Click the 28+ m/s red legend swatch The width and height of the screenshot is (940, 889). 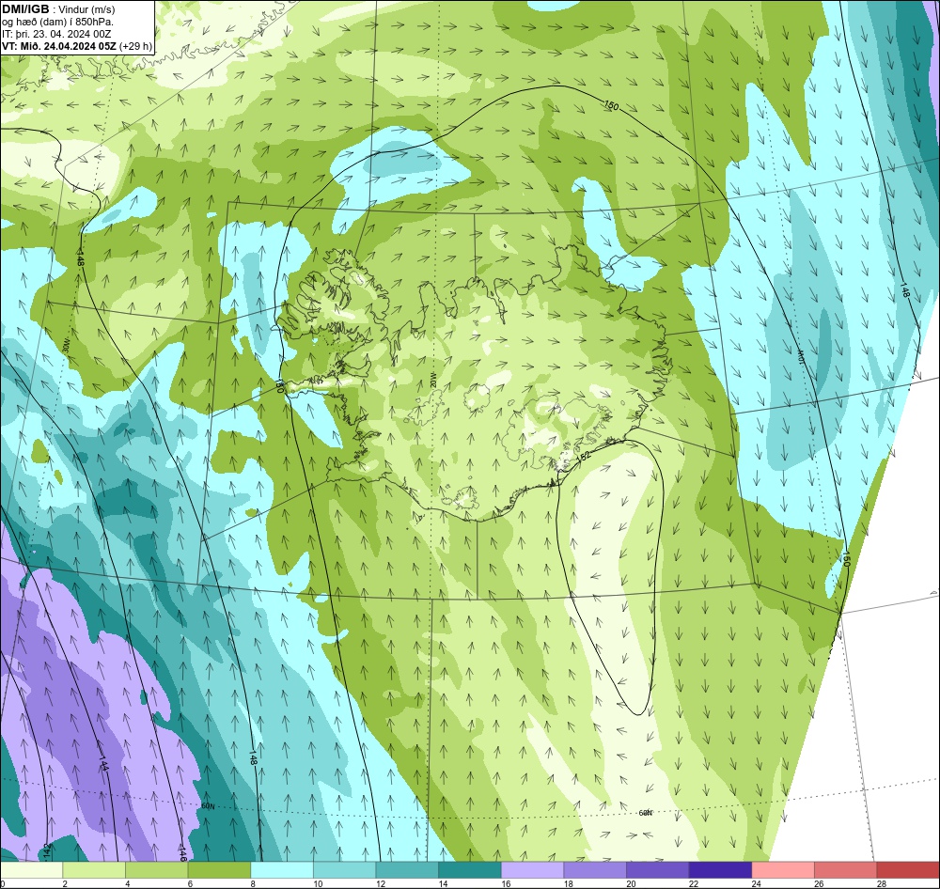tap(908, 870)
